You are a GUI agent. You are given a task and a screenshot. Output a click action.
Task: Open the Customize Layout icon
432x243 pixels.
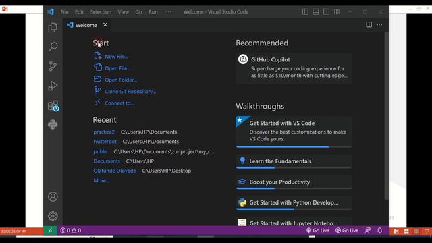(337, 12)
